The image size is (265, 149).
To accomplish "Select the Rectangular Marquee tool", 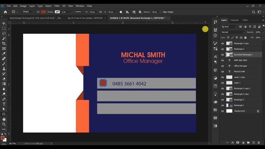I will 4,29.
